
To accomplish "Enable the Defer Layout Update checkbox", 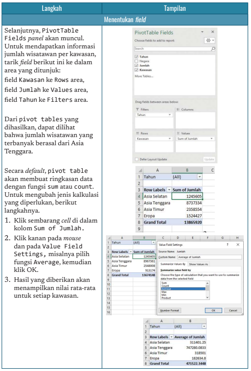I will point(136,159).
